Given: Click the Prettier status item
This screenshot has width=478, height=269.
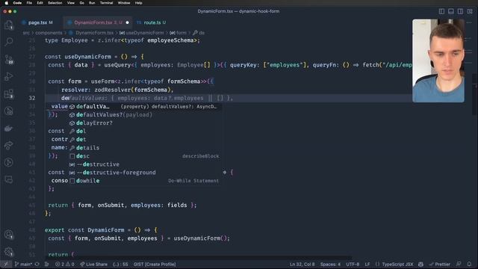Looking at the screenshot, I should pos(440,264).
